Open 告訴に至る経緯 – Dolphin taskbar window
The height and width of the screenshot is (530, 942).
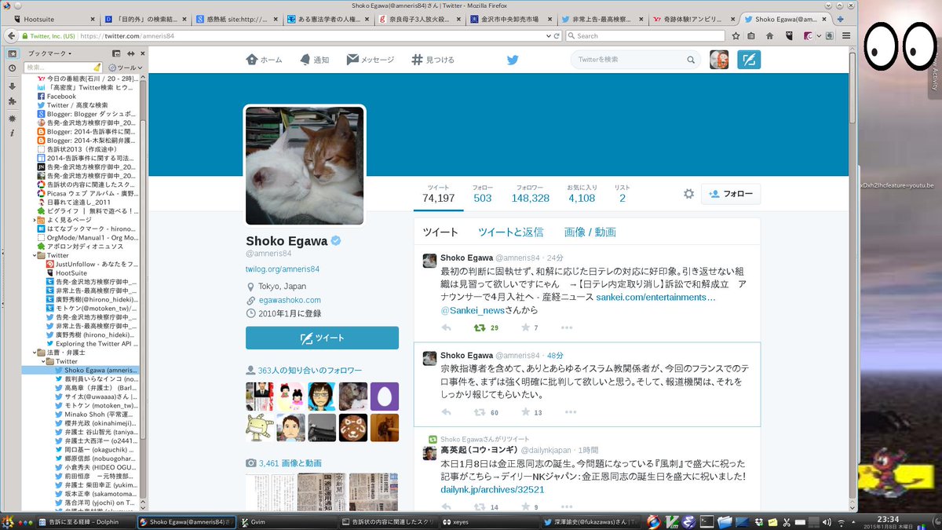tap(85, 521)
